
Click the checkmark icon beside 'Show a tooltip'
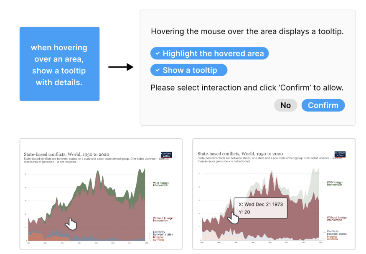point(158,70)
